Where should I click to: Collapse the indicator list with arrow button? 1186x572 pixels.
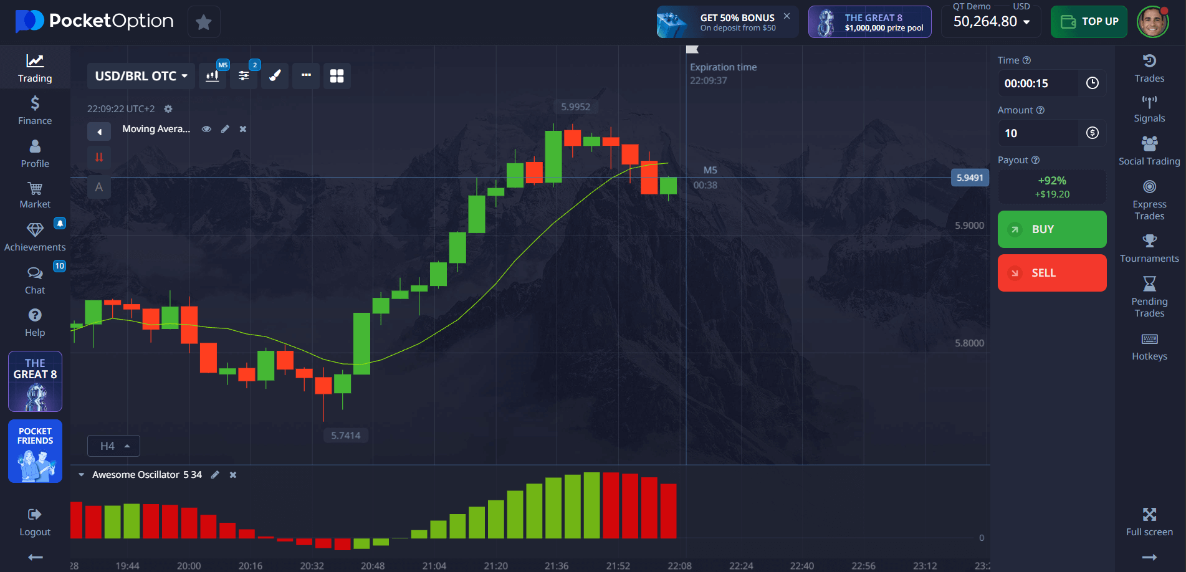coord(99,131)
